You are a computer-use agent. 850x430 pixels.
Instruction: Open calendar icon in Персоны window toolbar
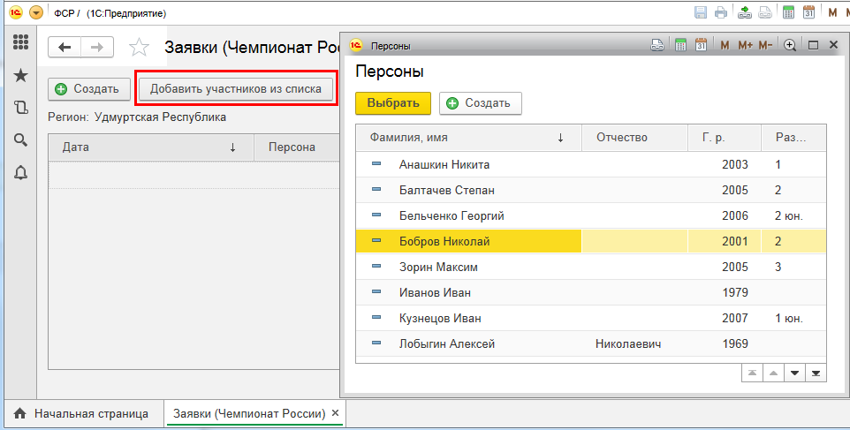point(701,45)
